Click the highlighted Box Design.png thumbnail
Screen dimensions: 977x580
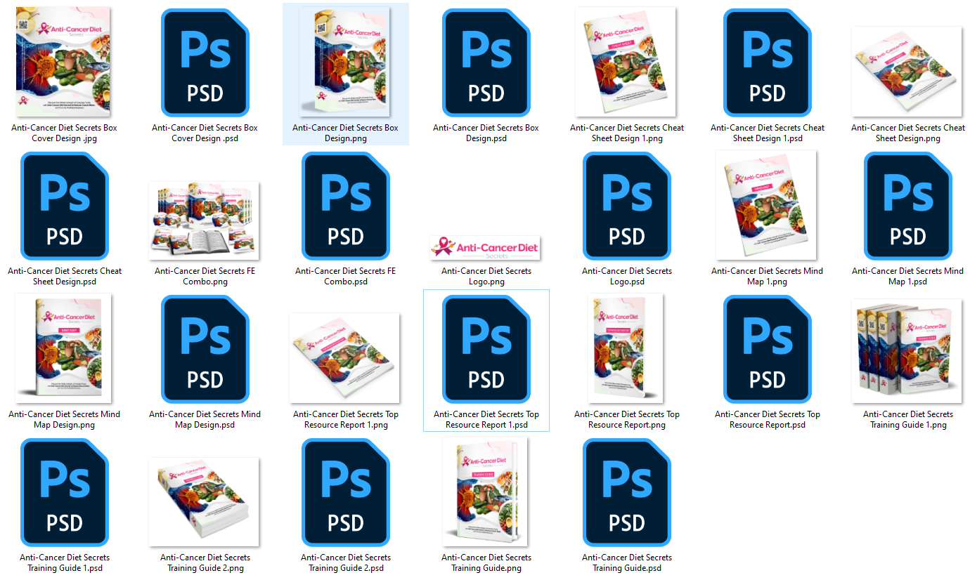(344, 62)
